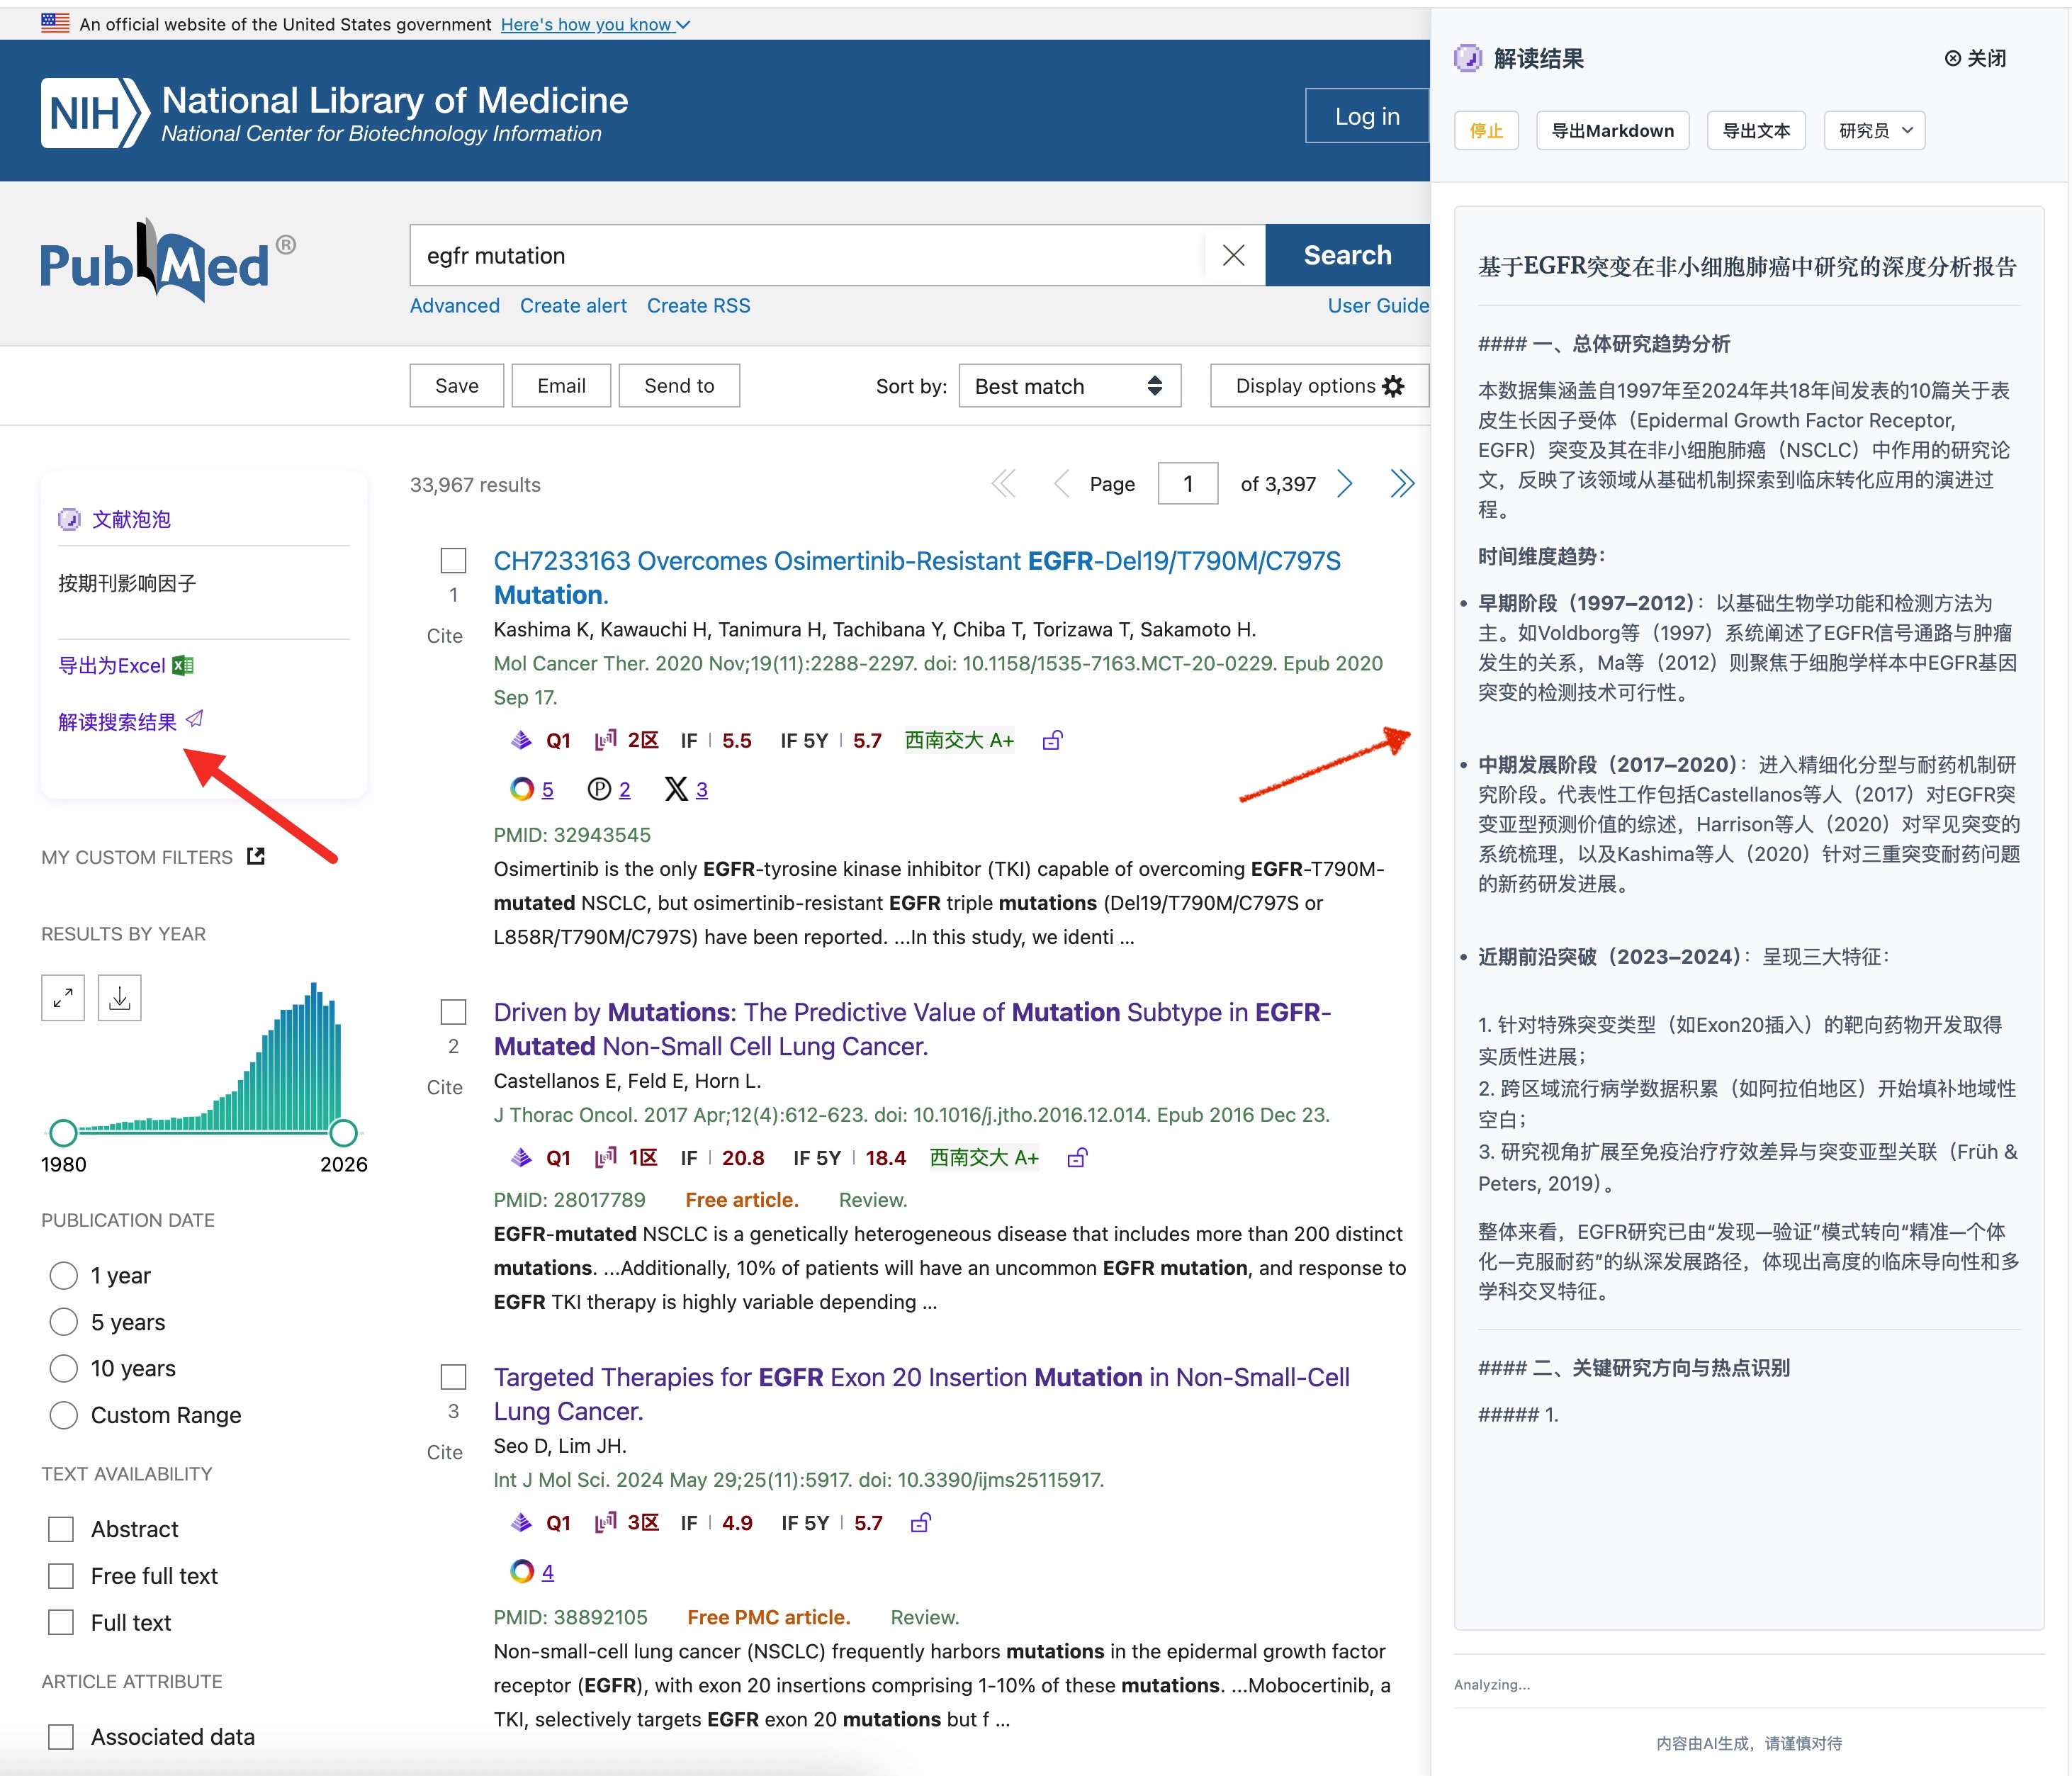Open the 研究员 role dropdown
The width and height of the screenshot is (2072, 1776).
[x=1874, y=131]
